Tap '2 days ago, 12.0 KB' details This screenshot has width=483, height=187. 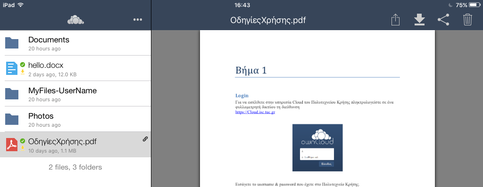pos(52,74)
